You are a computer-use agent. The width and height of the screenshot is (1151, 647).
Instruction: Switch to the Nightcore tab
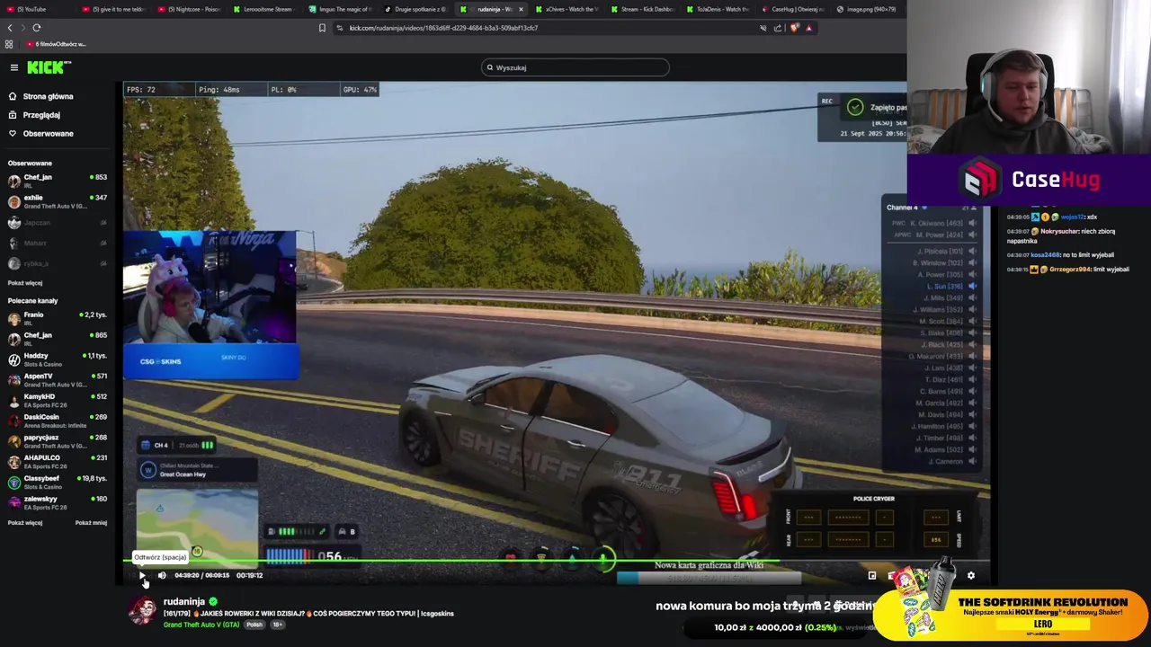[x=190, y=9]
